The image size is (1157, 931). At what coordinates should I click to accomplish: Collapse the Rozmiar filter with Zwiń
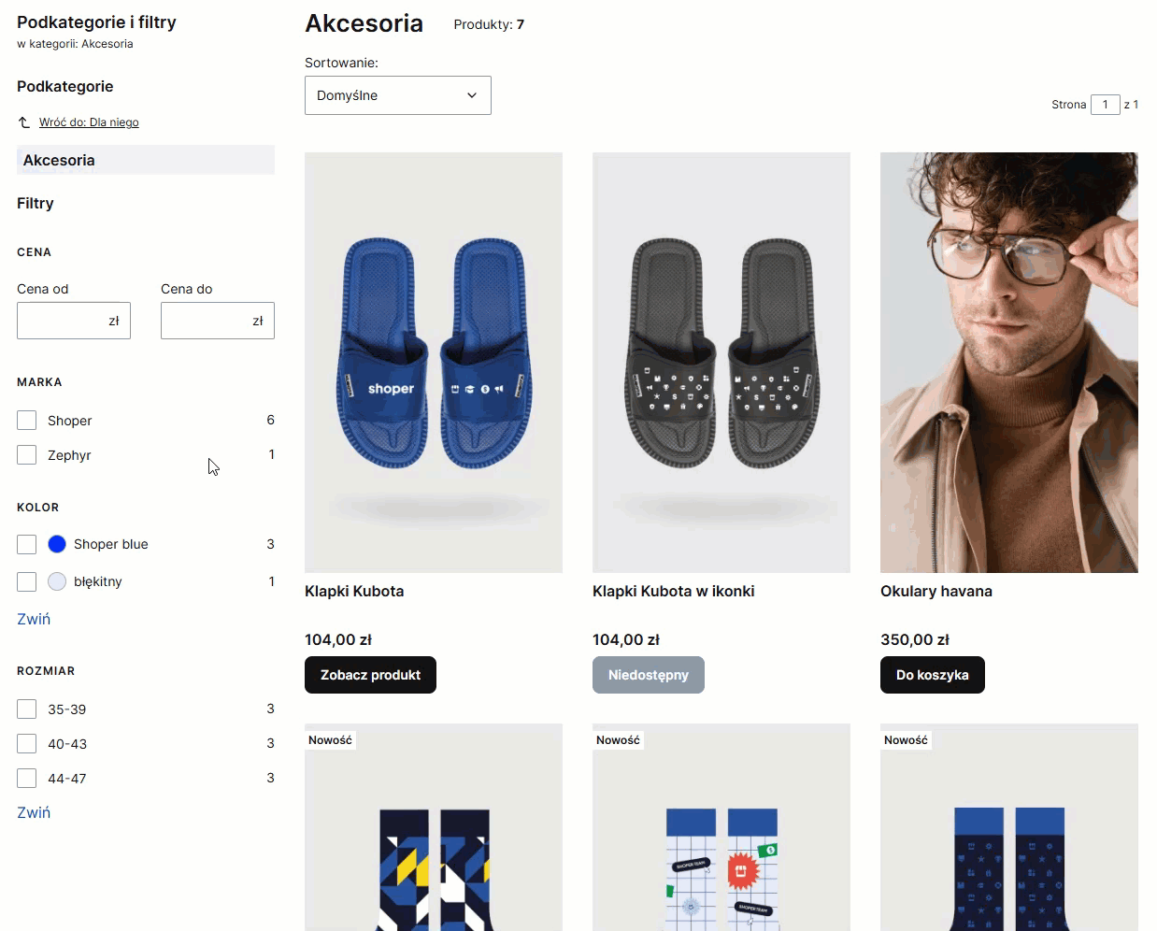pyautogui.click(x=34, y=812)
